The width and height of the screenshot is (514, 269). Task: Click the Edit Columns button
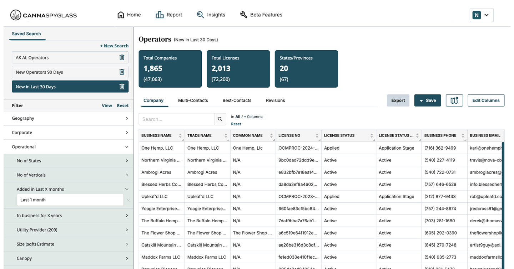(x=486, y=100)
